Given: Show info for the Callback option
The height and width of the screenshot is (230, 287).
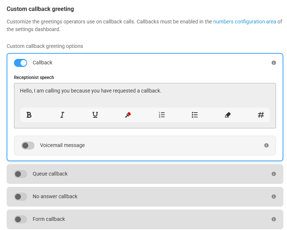Looking at the screenshot, I should pyautogui.click(x=274, y=63).
